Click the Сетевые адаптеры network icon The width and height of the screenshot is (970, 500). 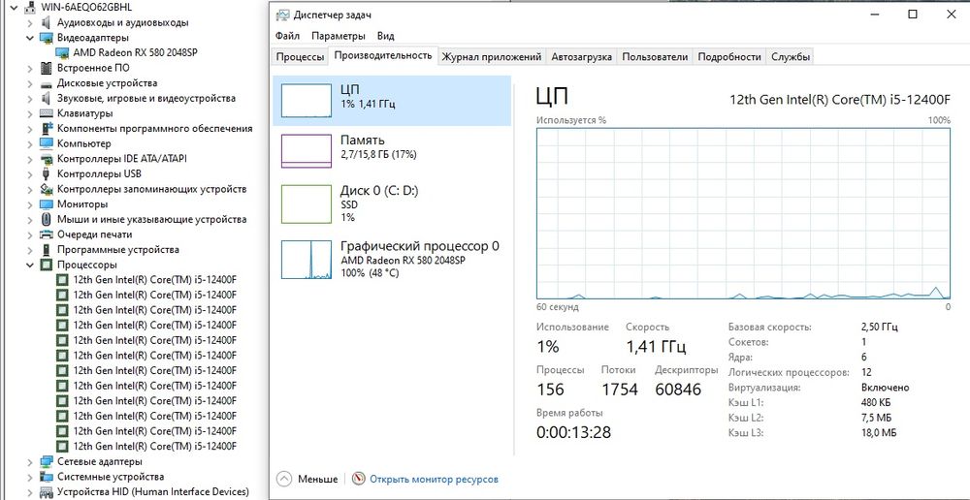46,461
